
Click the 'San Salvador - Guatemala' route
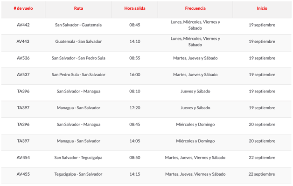coord(78,25)
